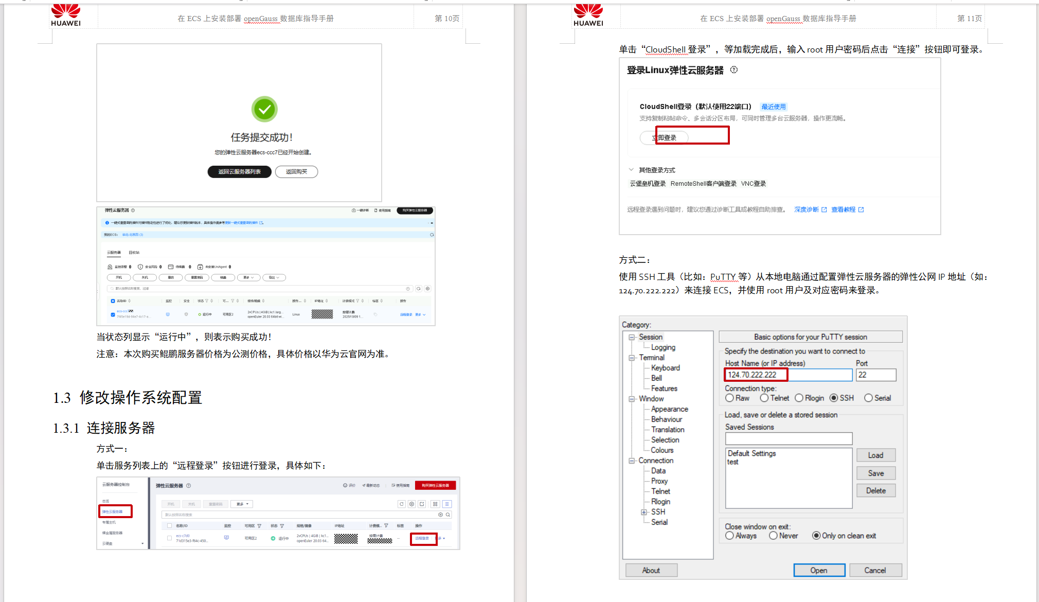Click help icon beside 登录Linux弹性云服务器 title
Screen dimensions: 1039x602
(734, 70)
